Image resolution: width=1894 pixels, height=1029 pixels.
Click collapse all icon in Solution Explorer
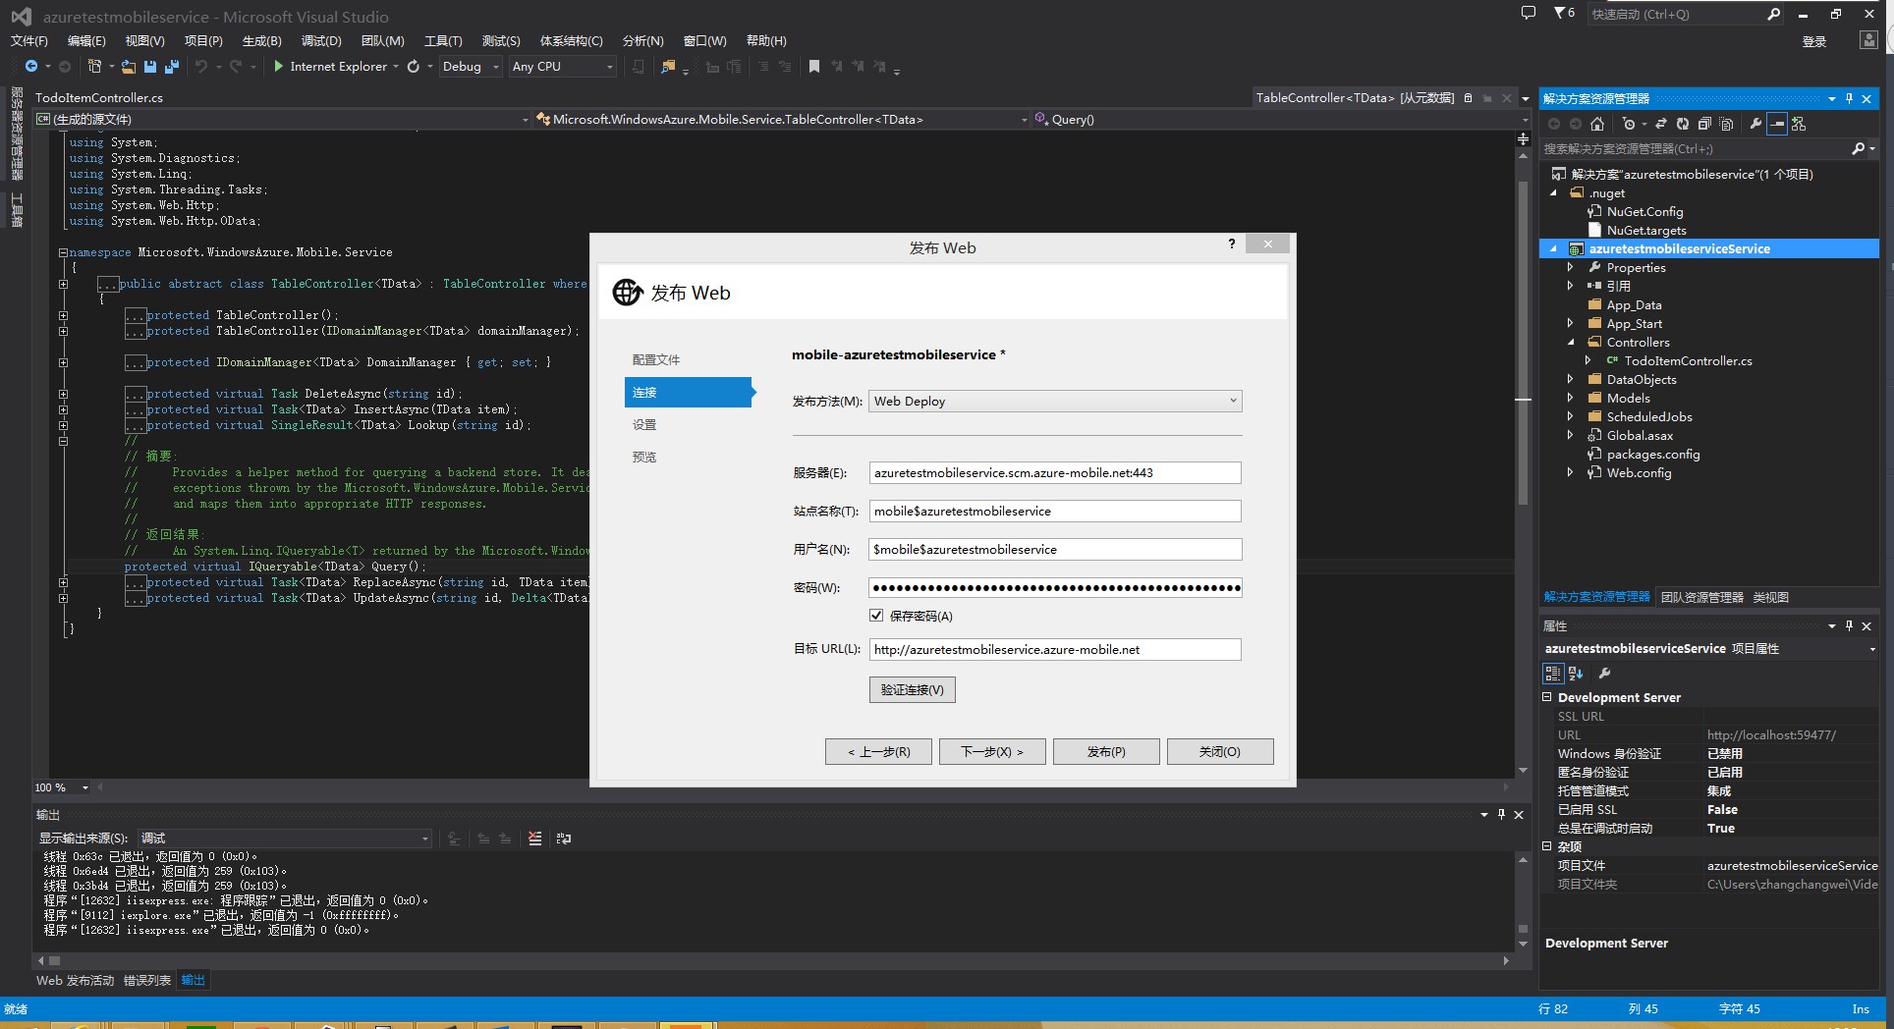tap(1704, 124)
